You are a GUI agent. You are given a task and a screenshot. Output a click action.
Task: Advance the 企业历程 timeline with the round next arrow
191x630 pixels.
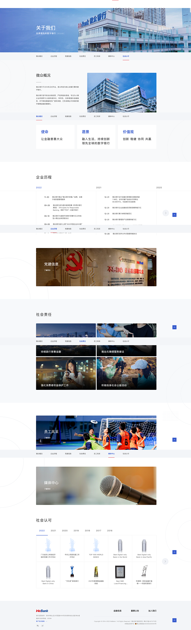[165, 213]
